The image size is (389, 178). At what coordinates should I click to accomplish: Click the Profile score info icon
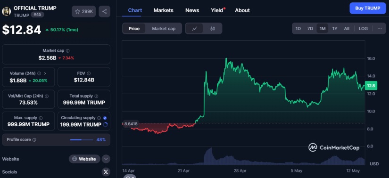[x=34, y=140]
